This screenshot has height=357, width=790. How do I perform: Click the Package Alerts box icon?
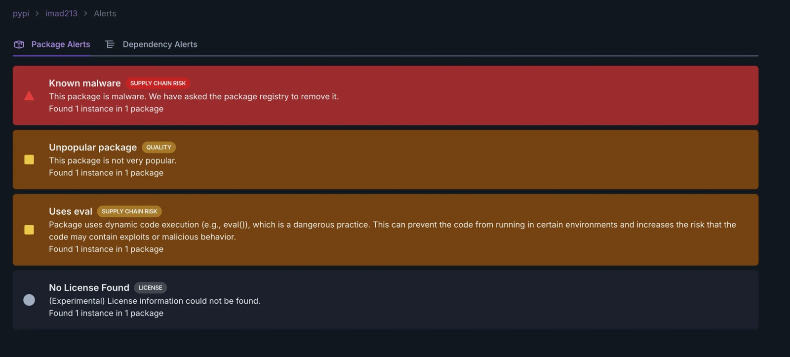click(x=19, y=44)
